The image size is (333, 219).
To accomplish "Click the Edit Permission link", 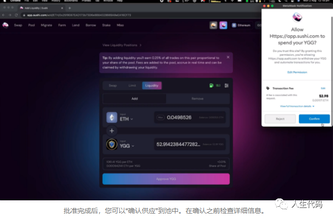I will 297,72.
